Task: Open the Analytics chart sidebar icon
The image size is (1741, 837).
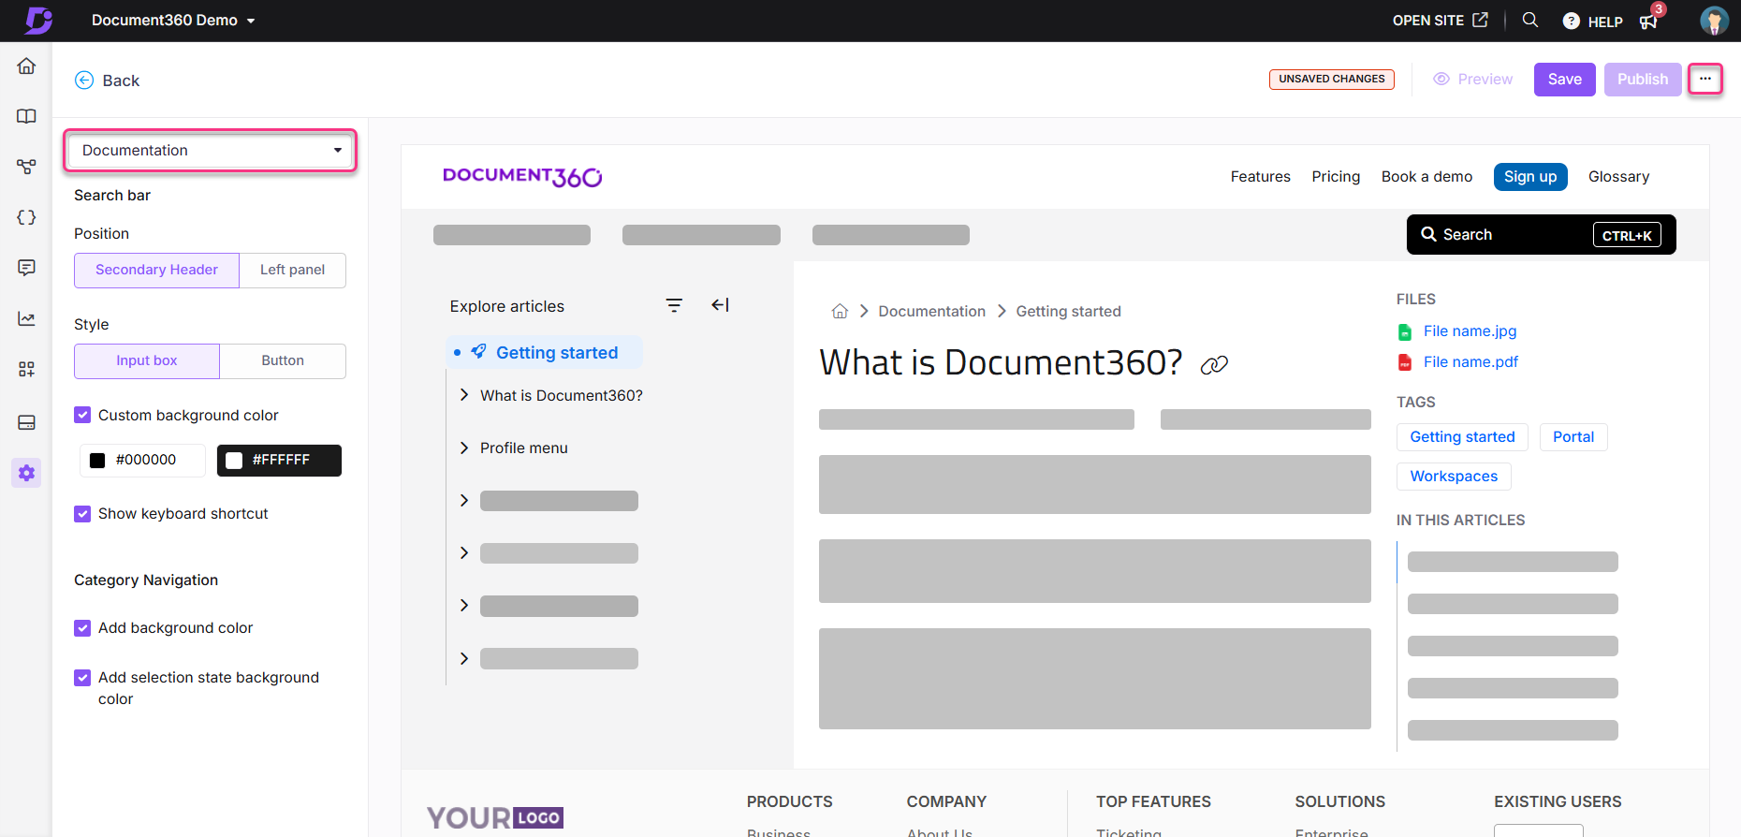Action: [x=26, y=318]
